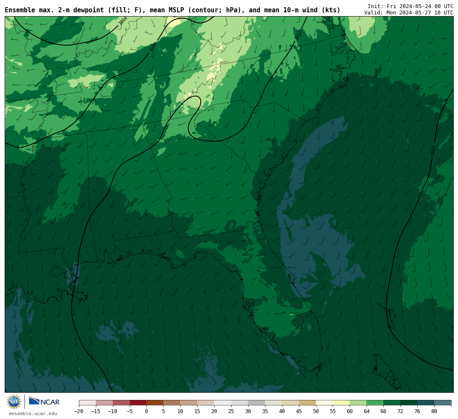Viewport: 458px width, 419px height.
Task: Pick the slate teal swatch right of 80
Action: [x=443, y=403]
